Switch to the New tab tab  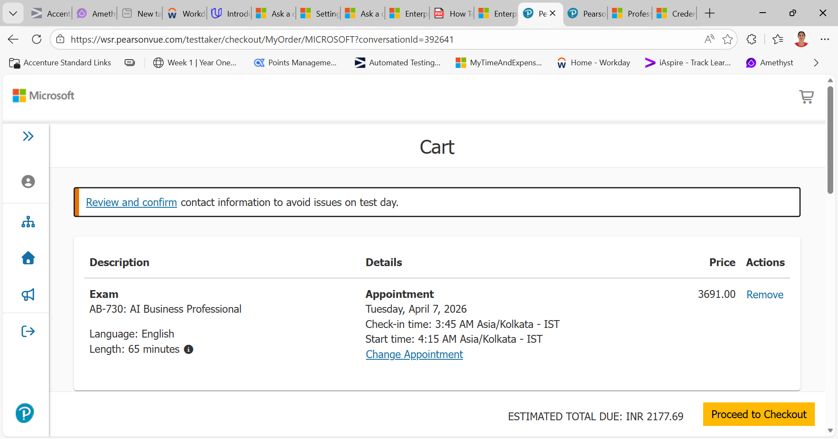(x=141, y=14)
